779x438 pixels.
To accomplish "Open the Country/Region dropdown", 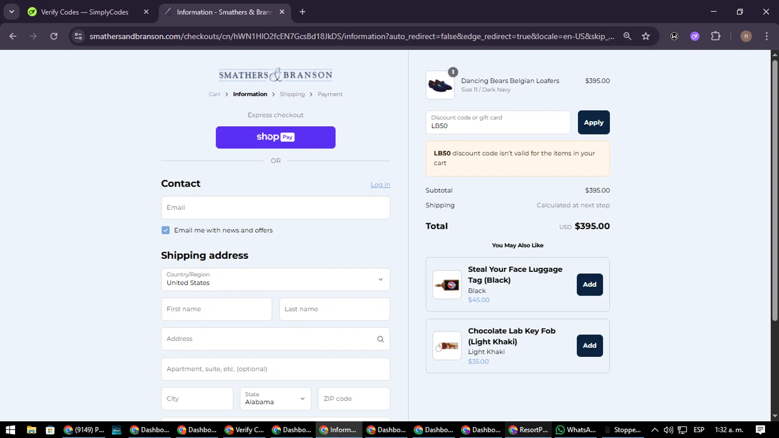I will click(275, 280).
